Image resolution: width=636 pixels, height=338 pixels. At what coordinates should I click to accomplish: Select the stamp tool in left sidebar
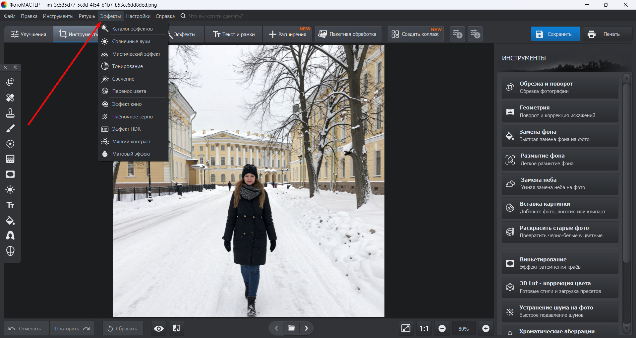click(10, 113)
